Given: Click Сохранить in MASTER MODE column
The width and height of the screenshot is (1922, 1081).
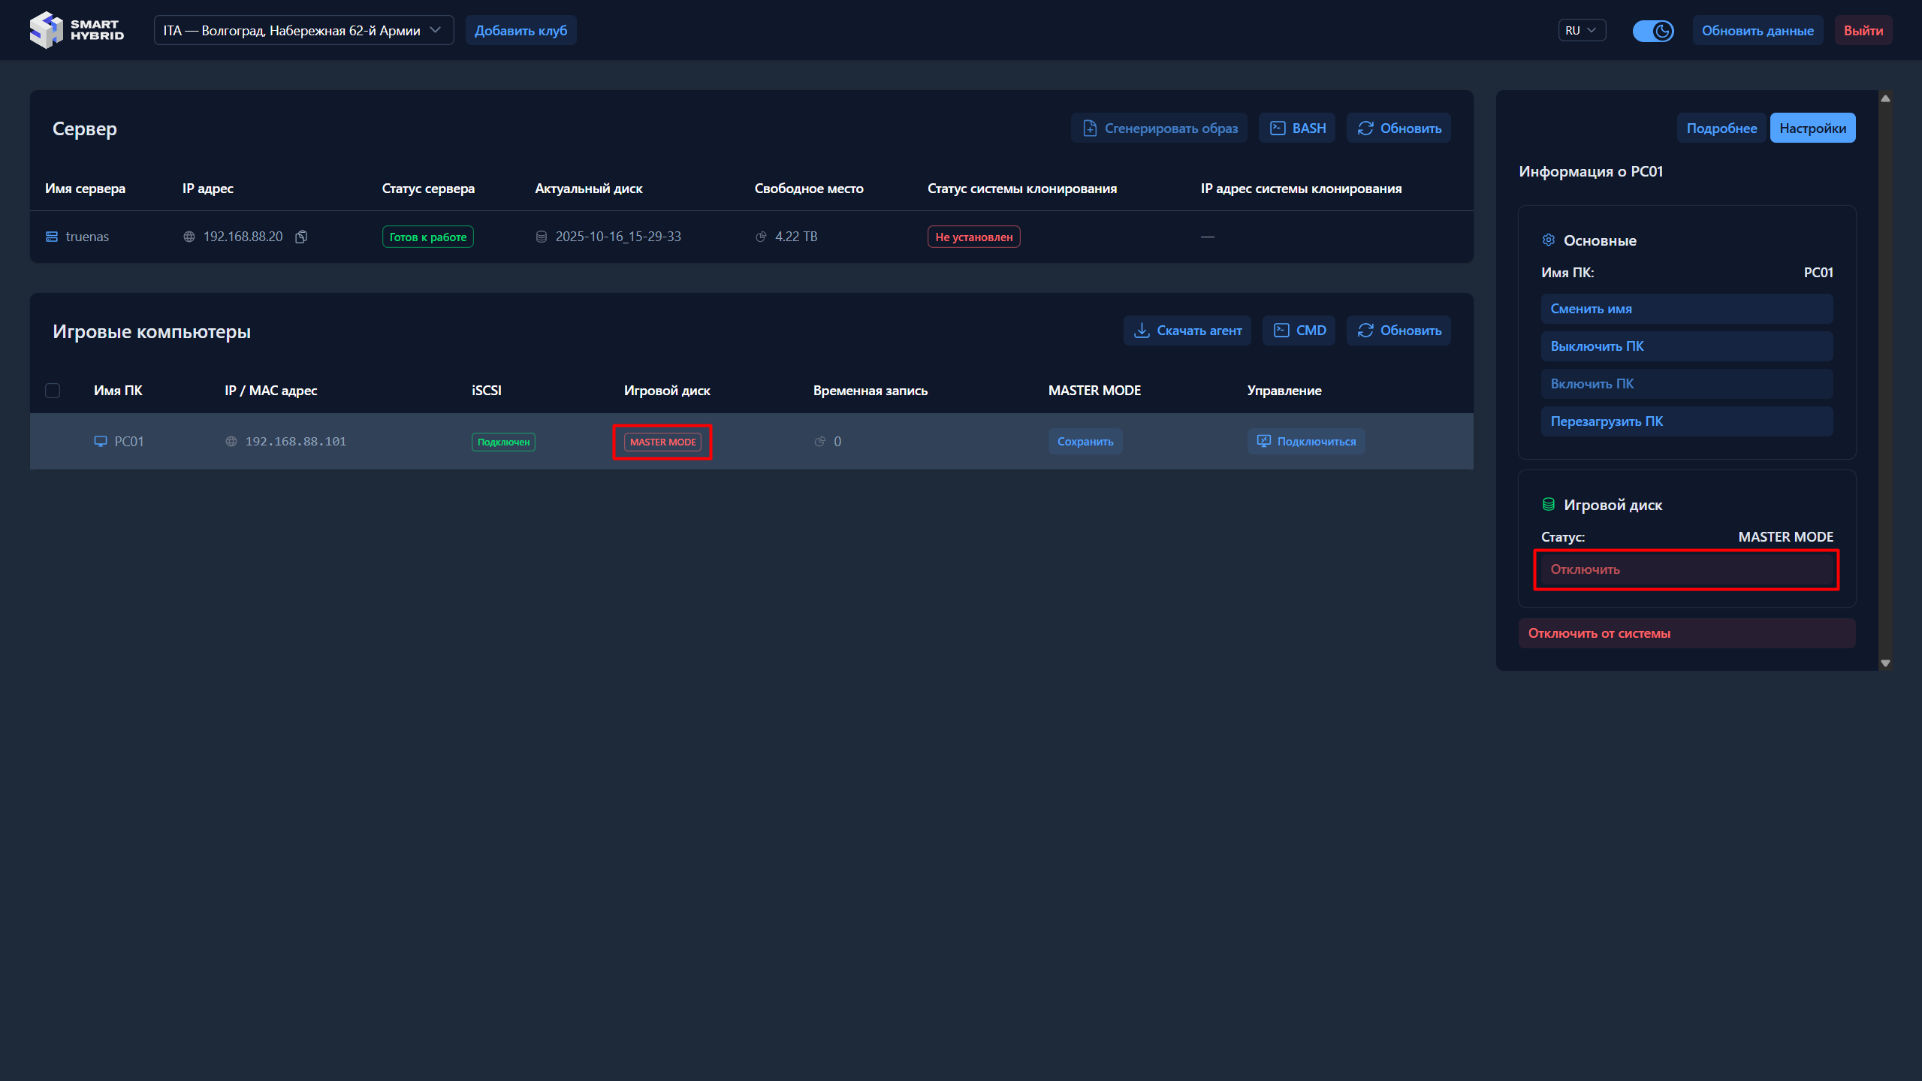Looking at the screenshot, I should click(x=1085, y=442).
